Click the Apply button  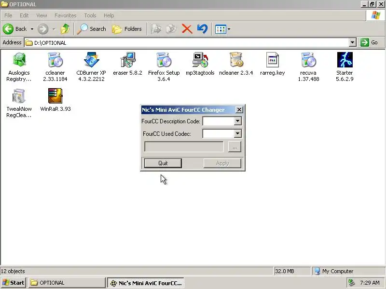(222, 163)
